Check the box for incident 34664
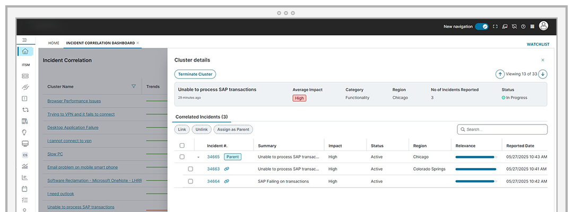Image resolution: width=573 pixels, height=212 pixels. point(190,181)
